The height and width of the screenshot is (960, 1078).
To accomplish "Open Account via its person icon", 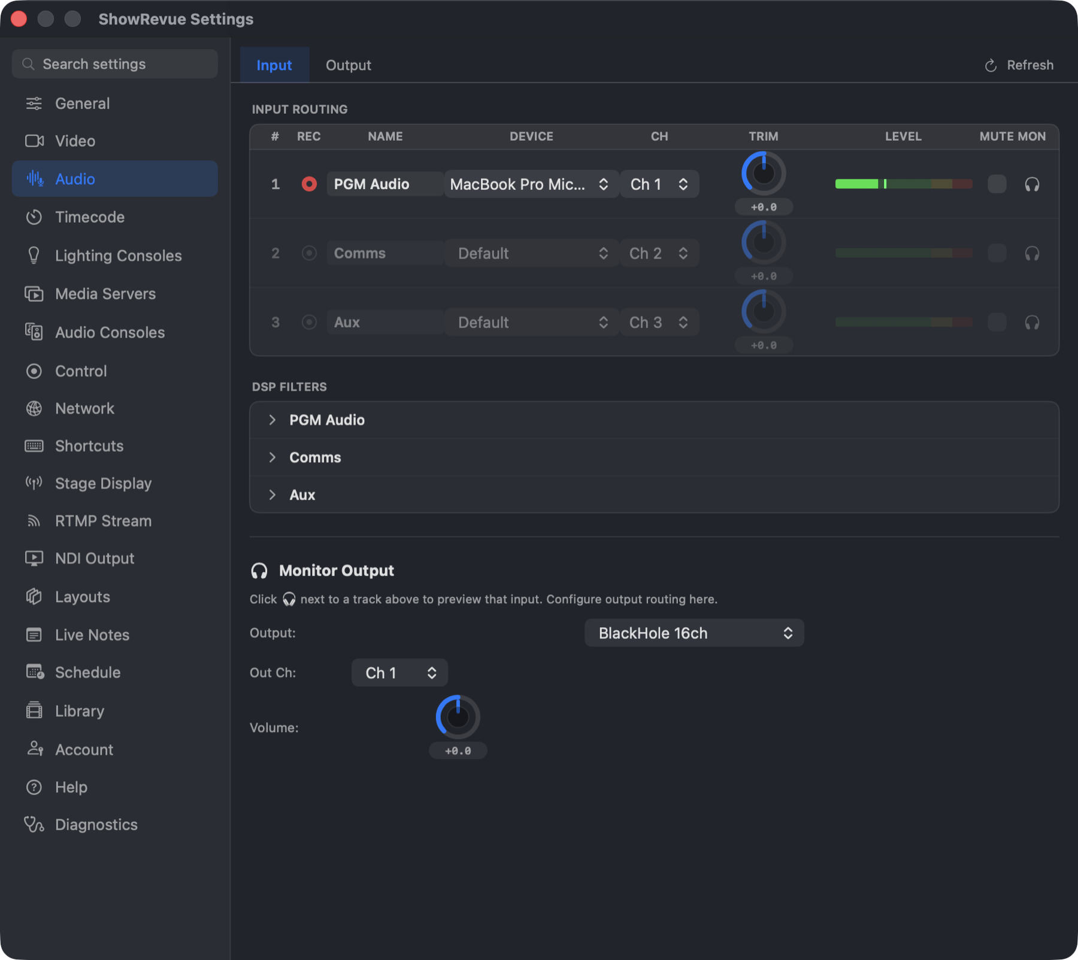I will pyautogui.click(x=35, y=749).
